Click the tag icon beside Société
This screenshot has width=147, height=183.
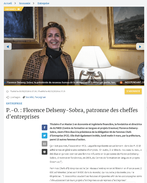(x=24, y=97)
